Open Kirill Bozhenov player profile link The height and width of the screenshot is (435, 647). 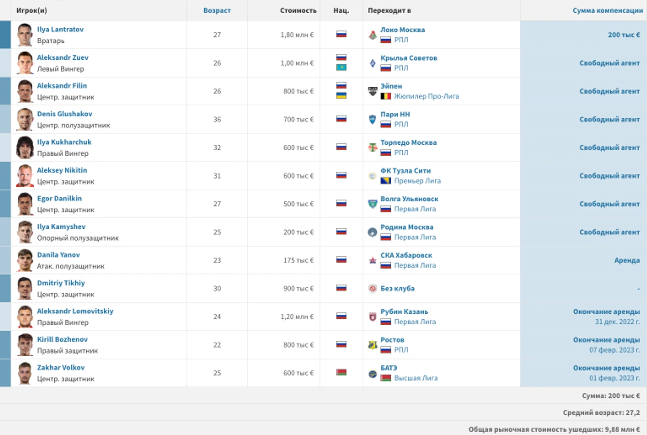(x=62, y=339)
